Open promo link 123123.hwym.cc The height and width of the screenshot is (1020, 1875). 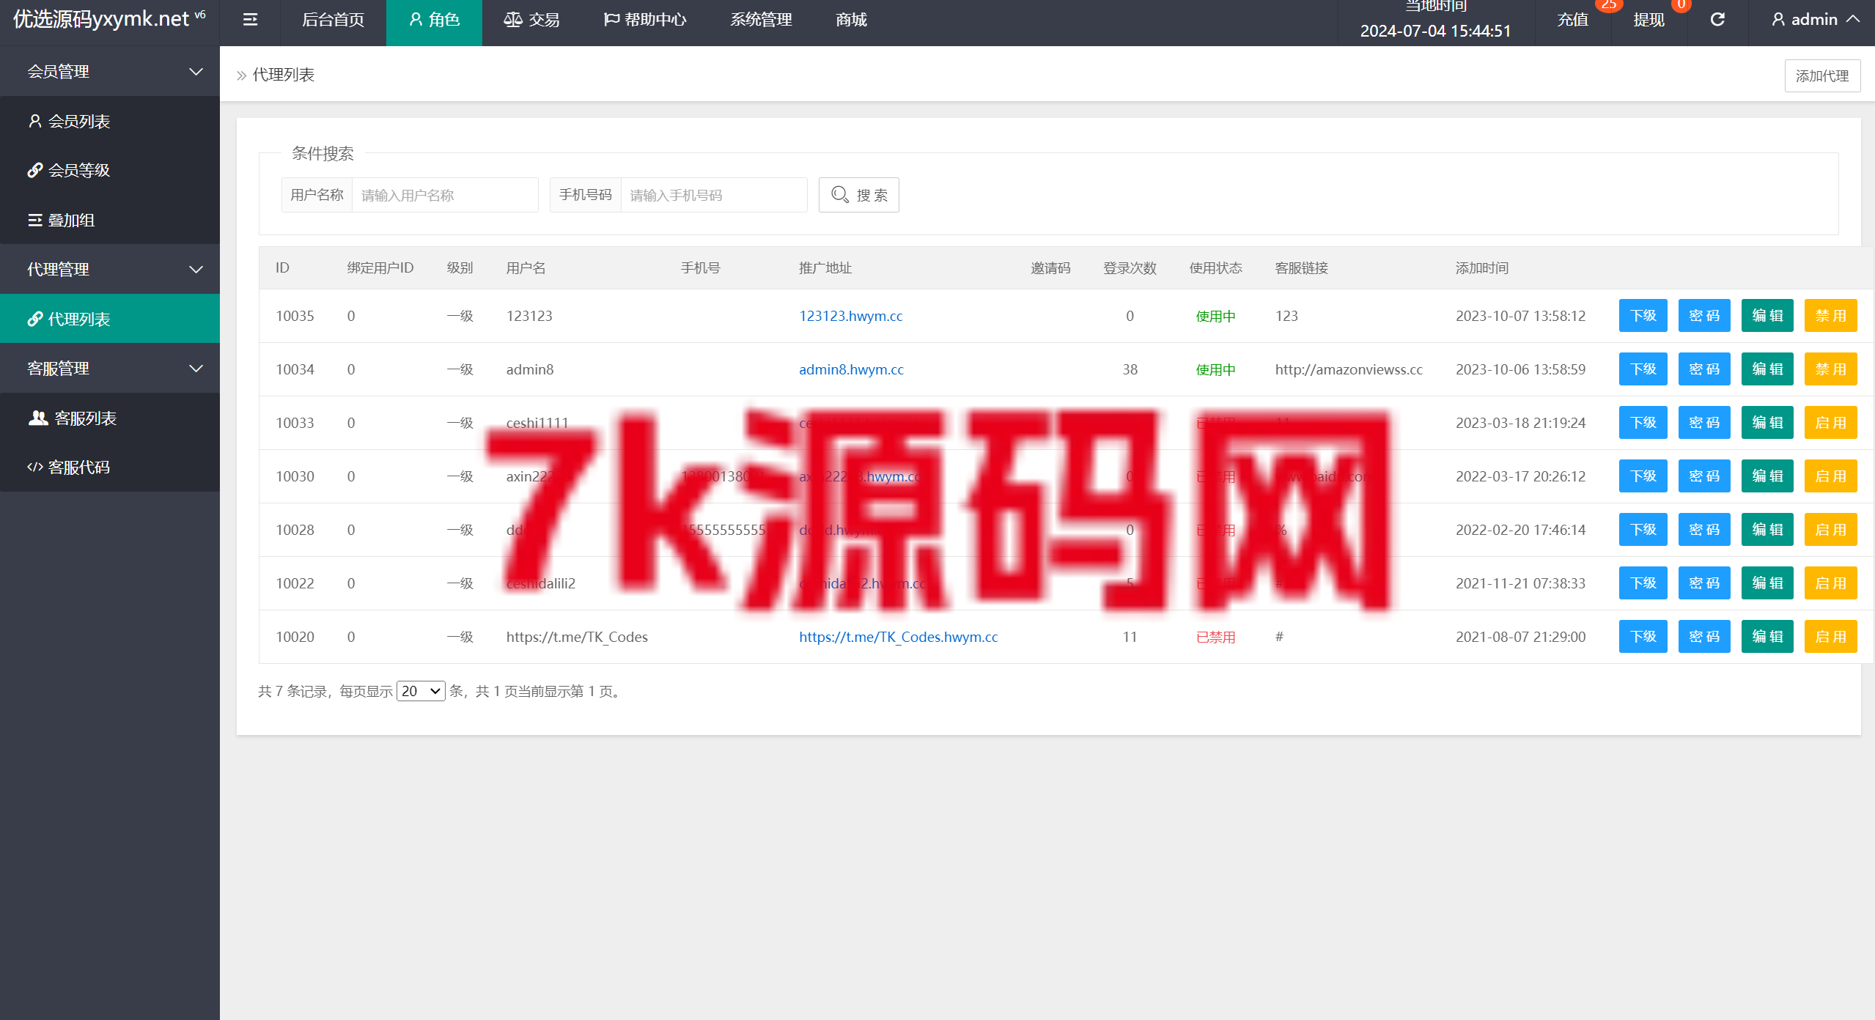(x=850, y=316)
